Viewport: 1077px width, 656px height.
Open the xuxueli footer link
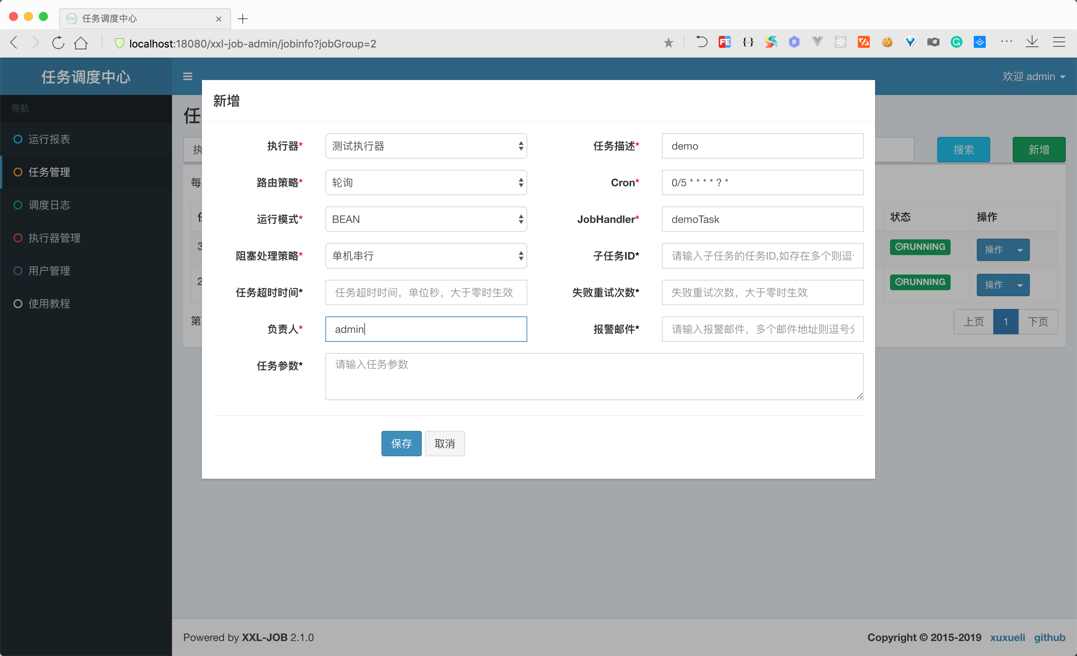(x=1007, y=637)
